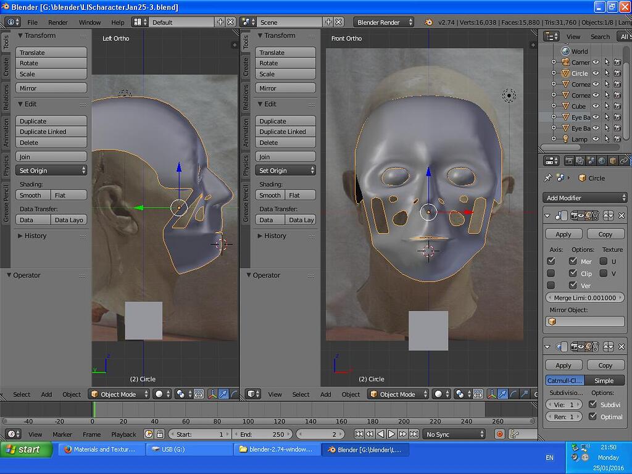The height and width of the screenshot is (474, 632).
Task: Click Smooth shading in left tool shelf
Action: click(x=33, y=195)
